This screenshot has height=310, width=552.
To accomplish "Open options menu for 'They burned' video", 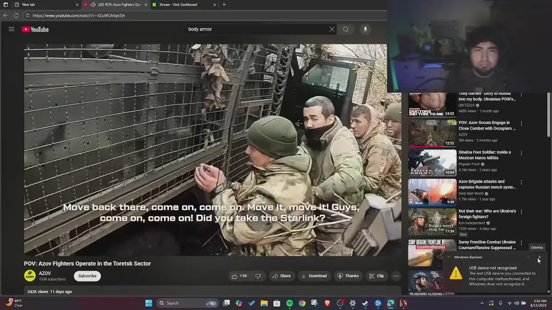I will point(521,95).
